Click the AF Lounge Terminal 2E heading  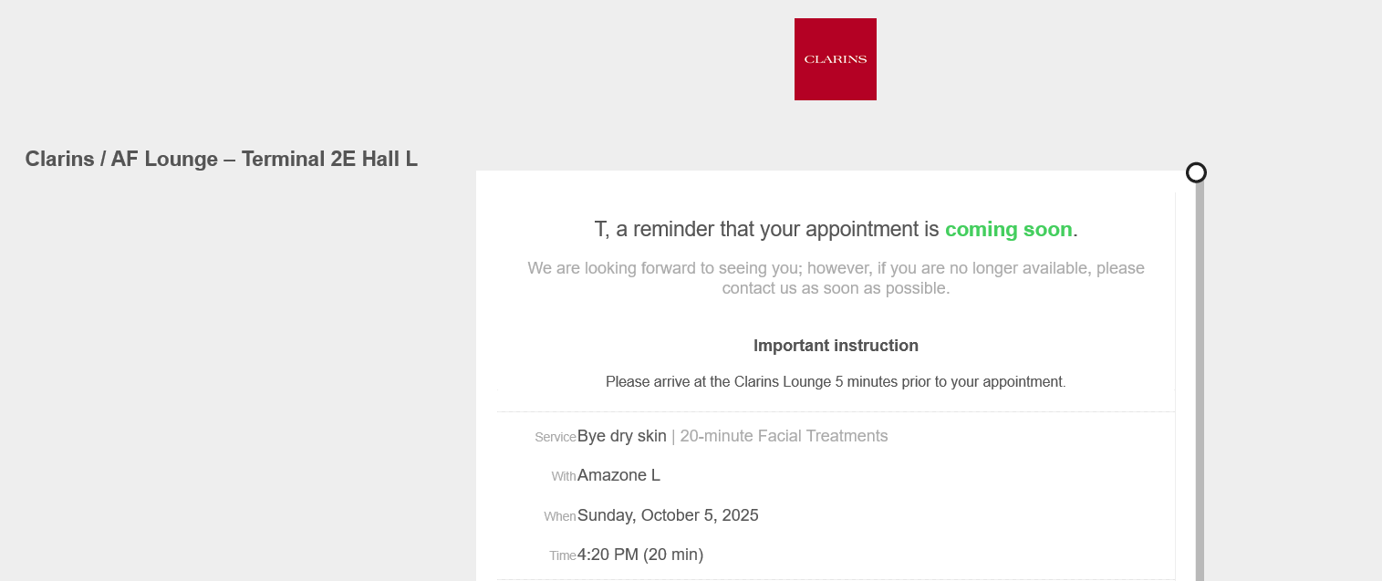pyautogui.click(x=221, y=159)
